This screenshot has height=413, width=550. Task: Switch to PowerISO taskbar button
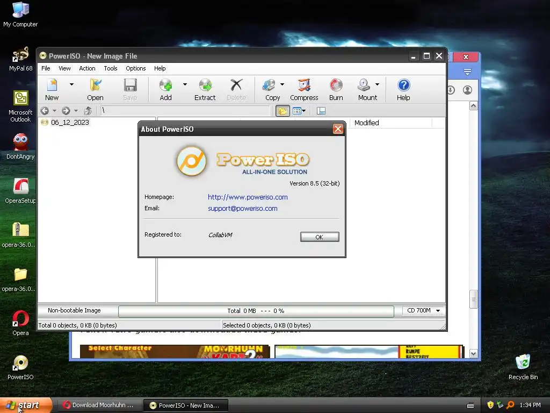pyautogui.click(x=186, y=405)
